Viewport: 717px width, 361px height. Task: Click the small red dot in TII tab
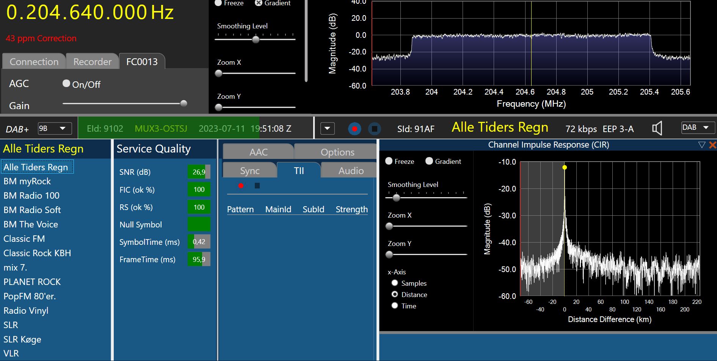tap(241, 185)
